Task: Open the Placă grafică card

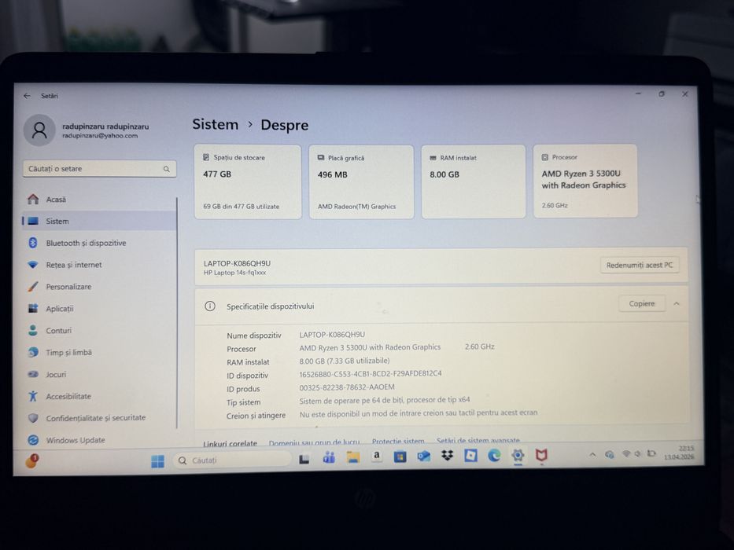Action: tap(361, 181)
